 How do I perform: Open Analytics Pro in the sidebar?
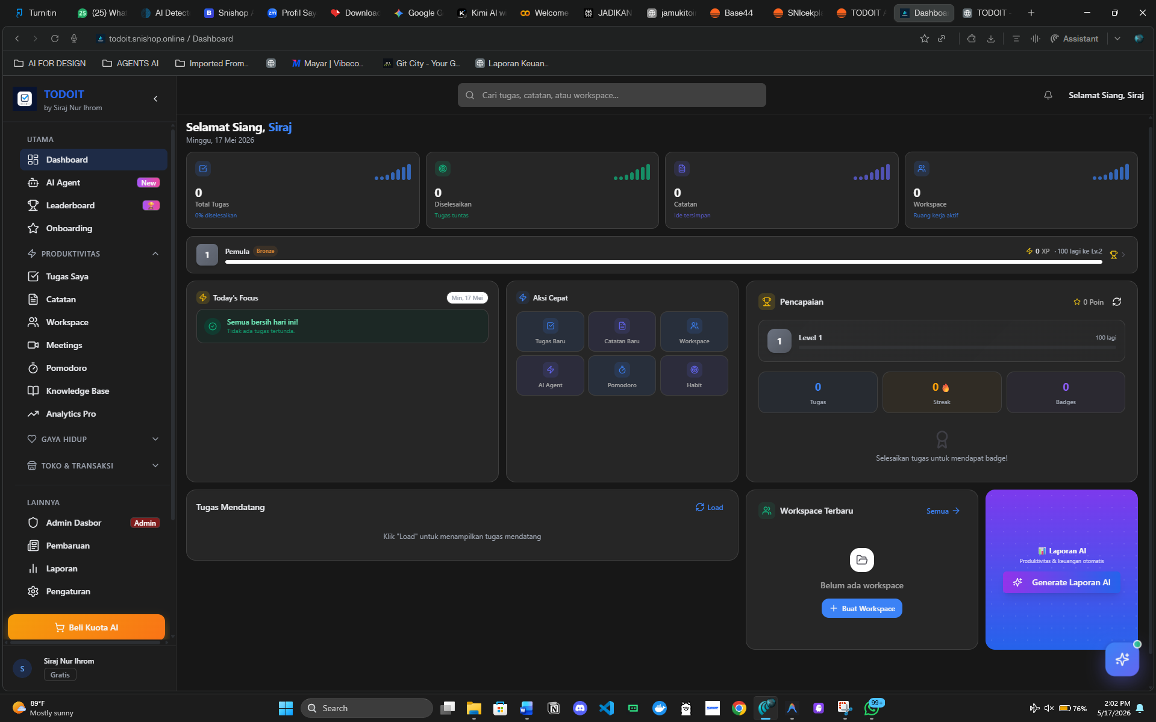point(93,414)
